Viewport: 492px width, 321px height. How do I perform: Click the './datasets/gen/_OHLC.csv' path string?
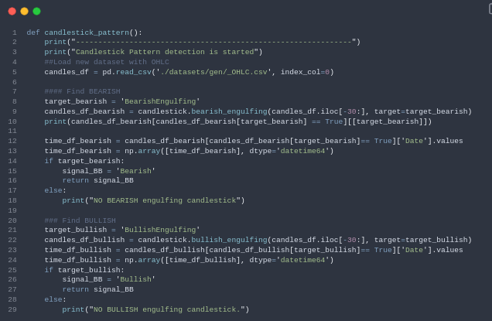coord(213,72)
